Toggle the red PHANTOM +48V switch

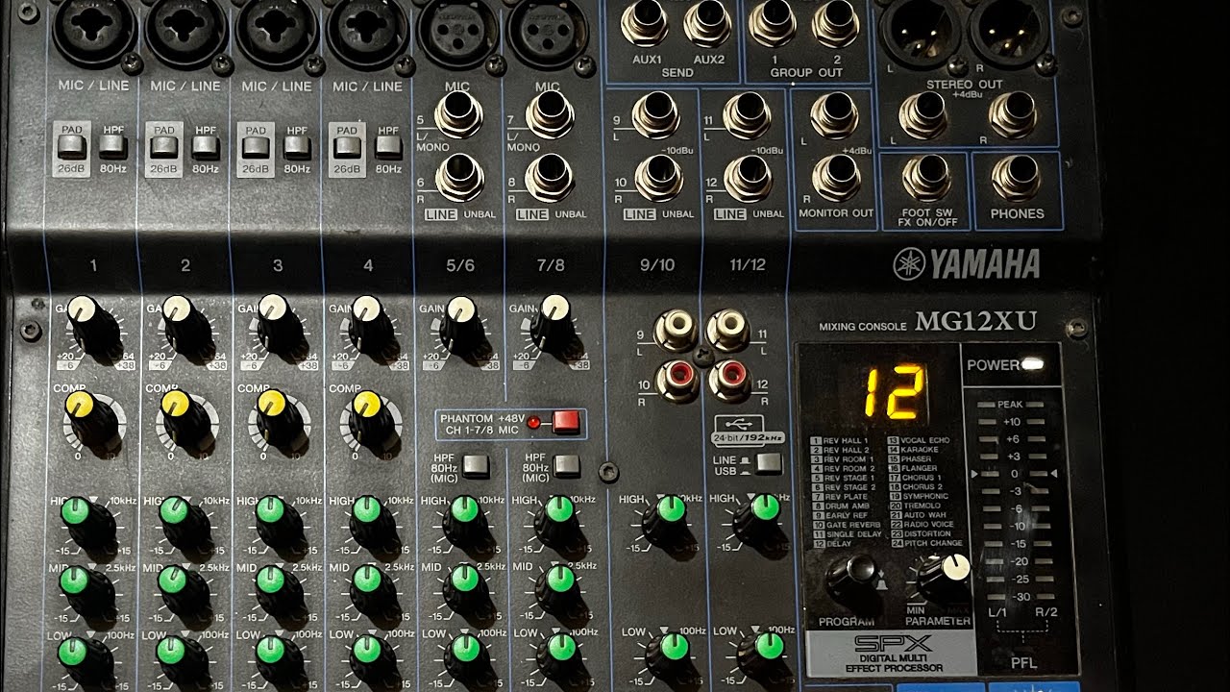[x=566, y=422]
